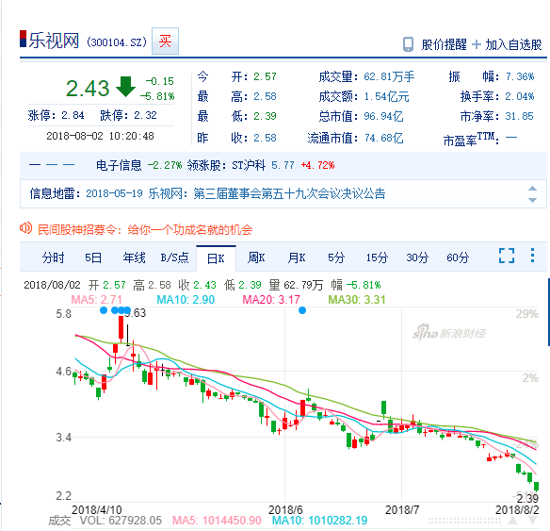Switch to the 月K monthly tab
Viewport: 550px width, 531px height.
297,257
